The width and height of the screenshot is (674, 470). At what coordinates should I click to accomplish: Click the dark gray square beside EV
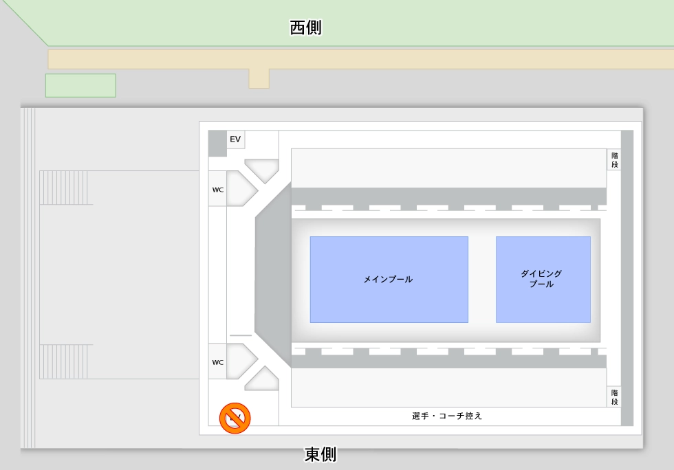click(217, 144)
